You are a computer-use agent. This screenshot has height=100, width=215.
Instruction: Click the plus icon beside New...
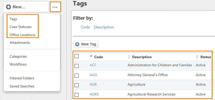point(9,7)
